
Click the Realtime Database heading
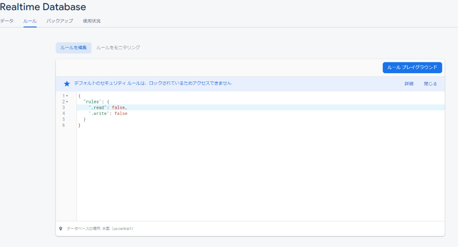pyautogui.click(x=43, y=7)
